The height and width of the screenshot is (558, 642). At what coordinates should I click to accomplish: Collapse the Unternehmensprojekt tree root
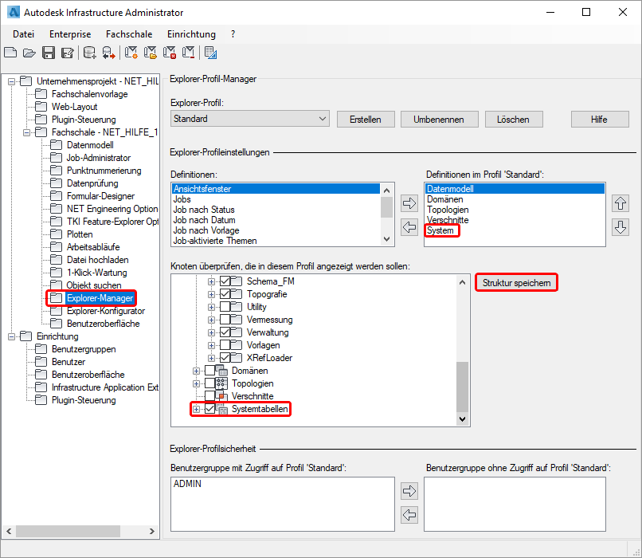tap(11, 81)
